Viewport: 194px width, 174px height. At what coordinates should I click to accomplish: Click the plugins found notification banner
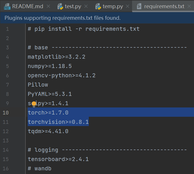[97, 18]
